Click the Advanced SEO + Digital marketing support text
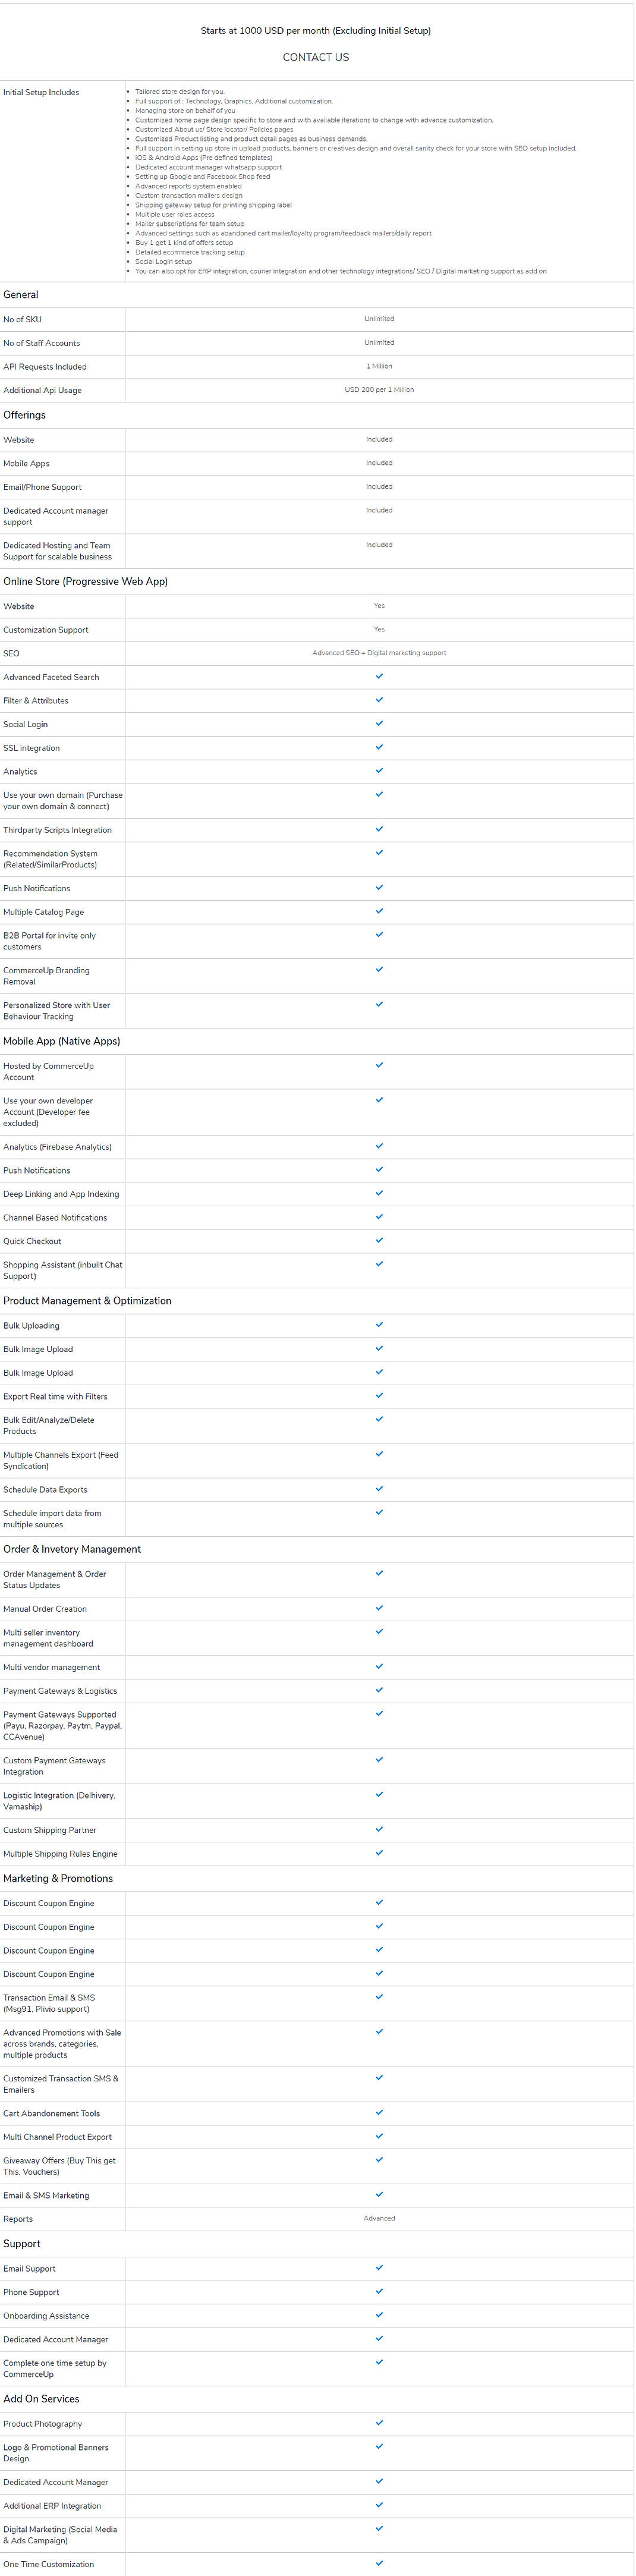The height and width of the screenshot is (2576, 636). pos(379,653)
